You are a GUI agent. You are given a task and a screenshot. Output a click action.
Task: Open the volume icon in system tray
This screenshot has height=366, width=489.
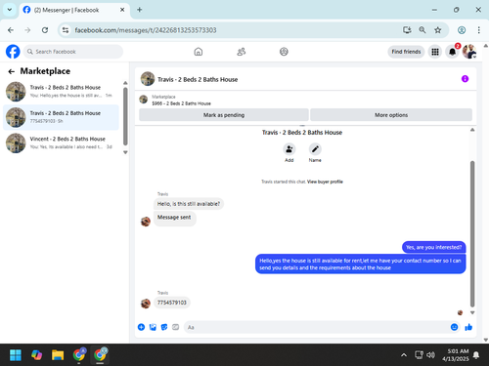point(430,355)
